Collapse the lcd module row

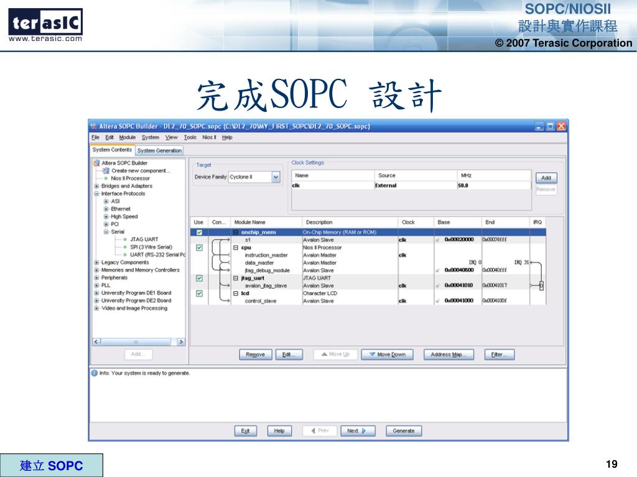236,293
